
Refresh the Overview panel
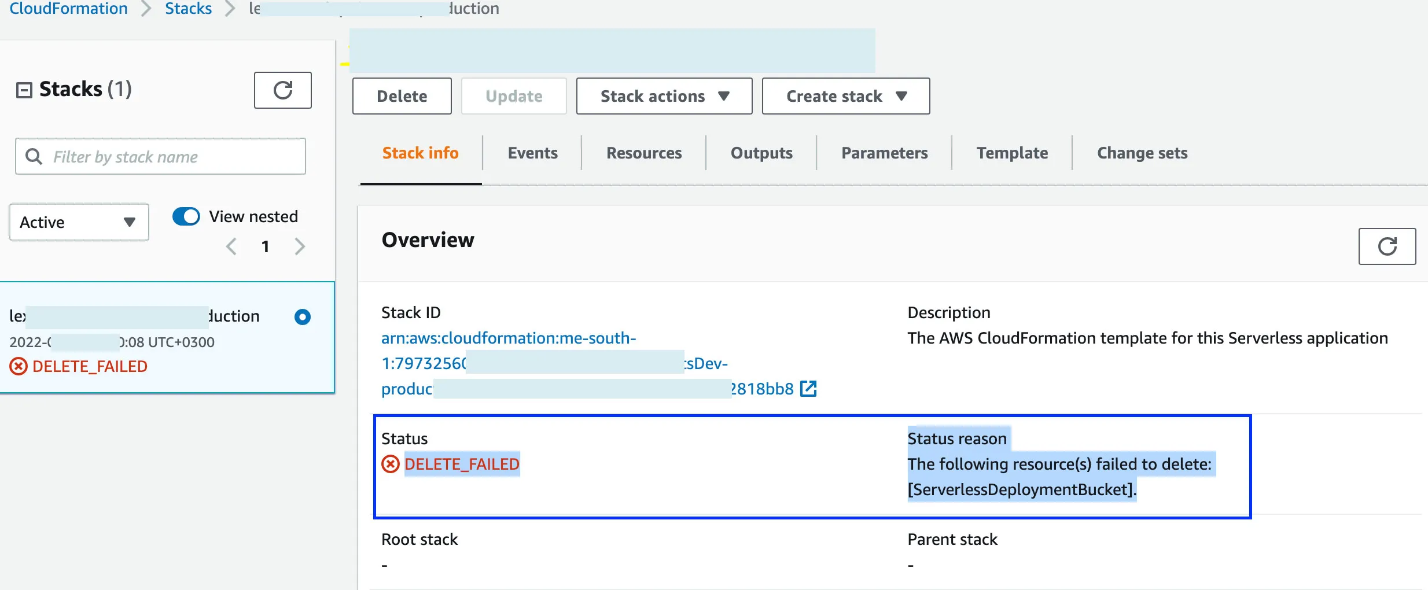pyautogui.click(x=1386, y=246)
